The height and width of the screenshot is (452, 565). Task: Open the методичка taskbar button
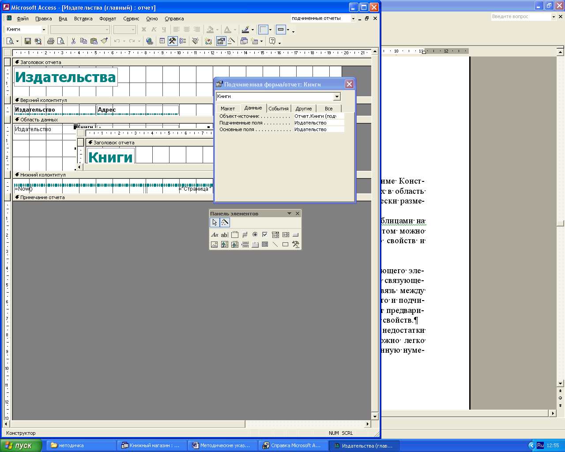tap(81, 445)
